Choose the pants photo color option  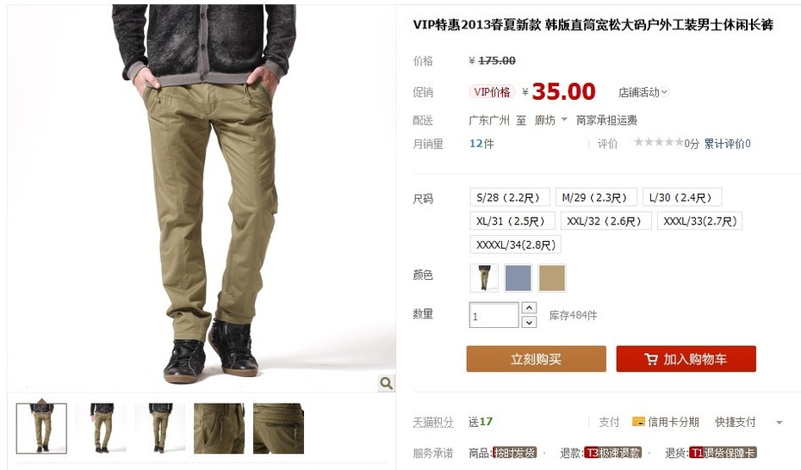pos(484,278)
